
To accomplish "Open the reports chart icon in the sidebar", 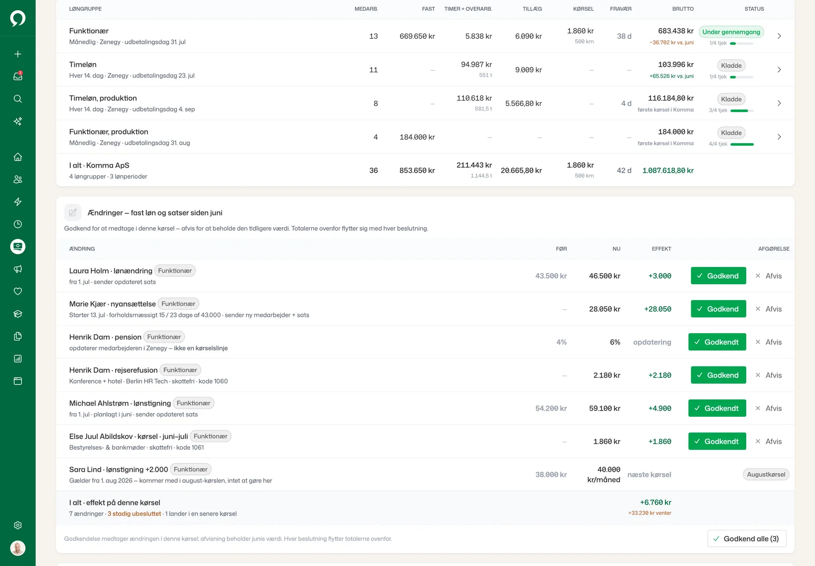I will (x=18, y=359).
